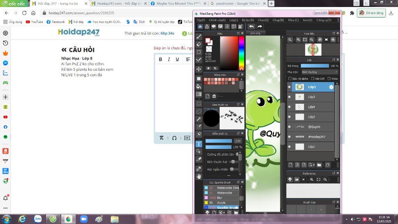This screenshot has height=224, width=398.
Task: Hide the #Hoidap247 layer
Action: click(x=289, y=136)
